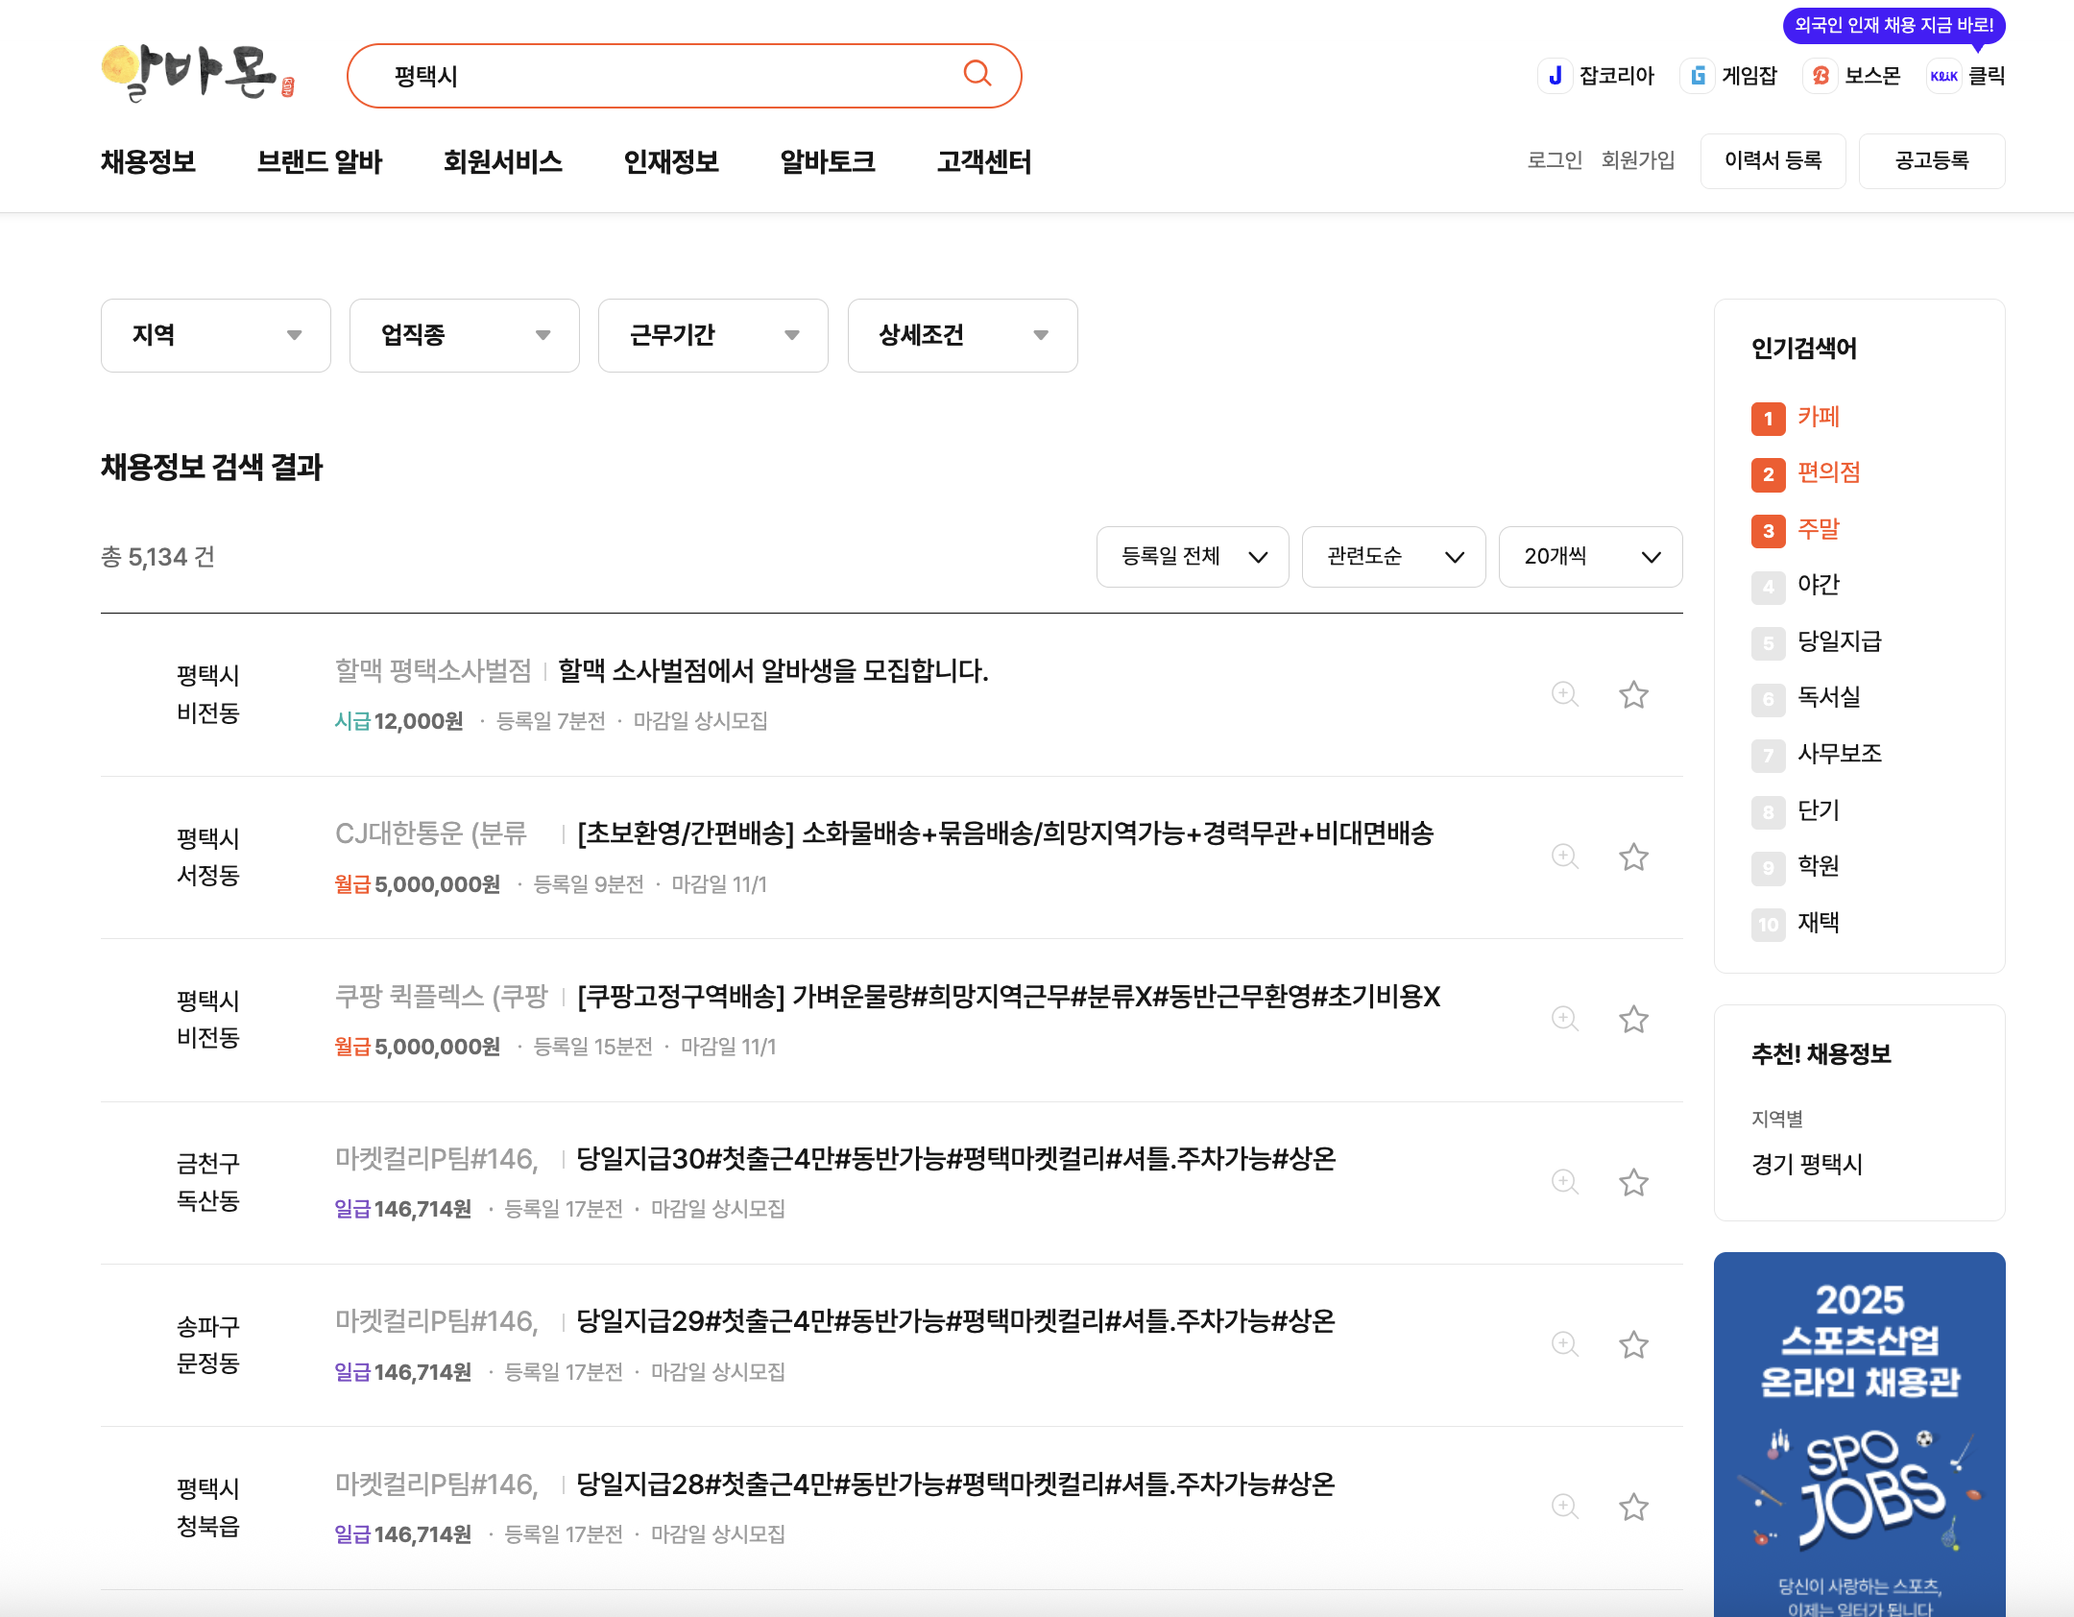
Task: Open the 20개씩 per-page dropdown
Action: [1590, 557]
